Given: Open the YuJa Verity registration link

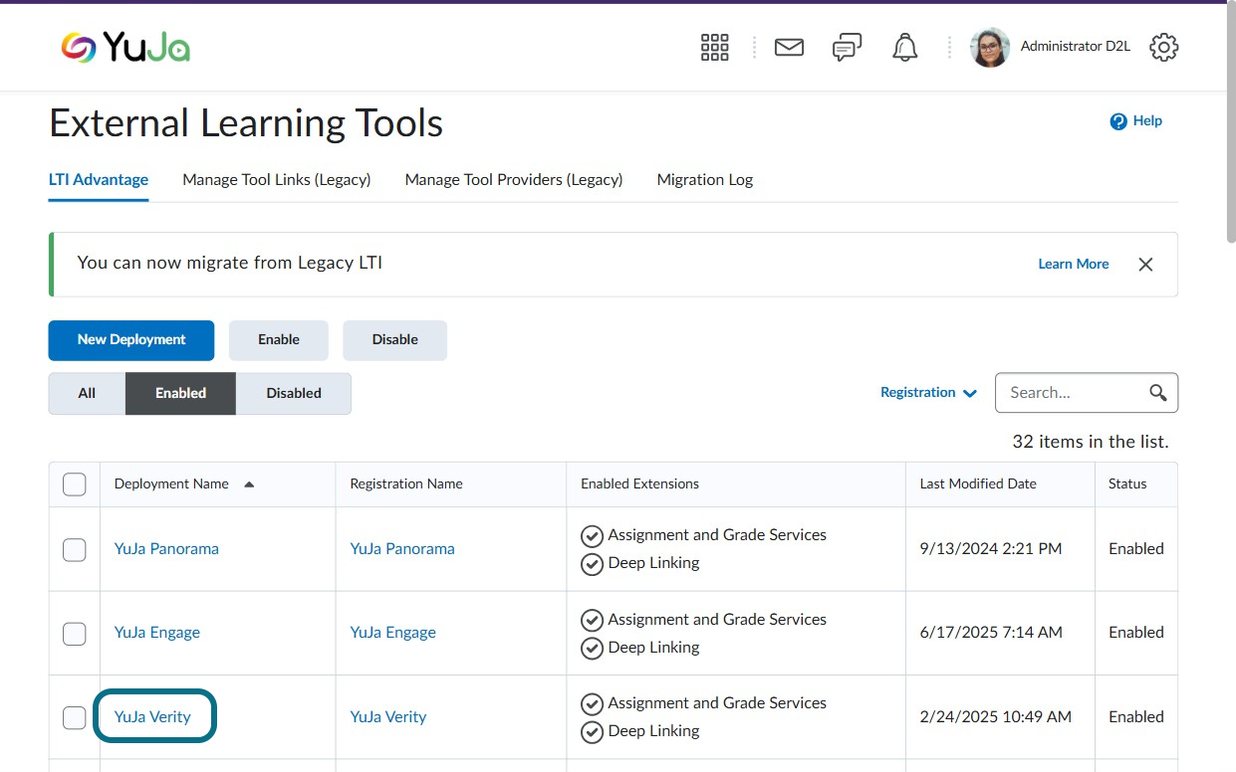Looking at the screenshot, I should click(388, 717).
